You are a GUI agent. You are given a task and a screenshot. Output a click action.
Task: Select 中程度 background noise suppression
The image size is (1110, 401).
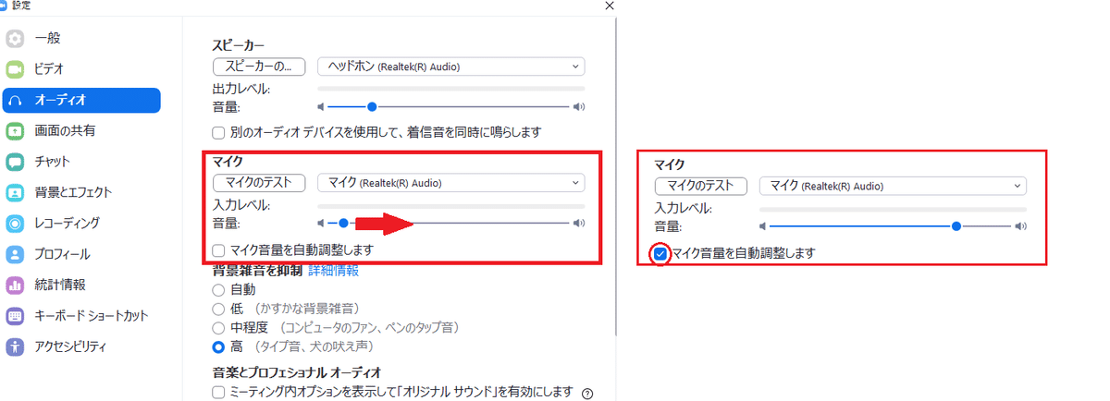point(218,327)
